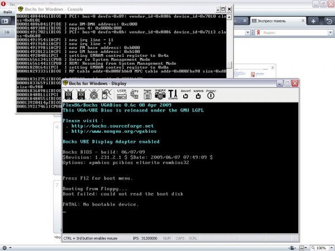Toggle the CD-ROM drive icon in Bochs

click(x=94, y=94)
